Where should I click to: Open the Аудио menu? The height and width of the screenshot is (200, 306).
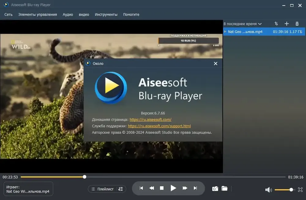point(68,14)
